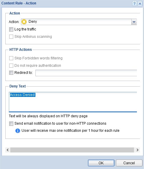Click the help question mark icon
The height and width of the screenshot is (169, 144).
pos(134,4)
